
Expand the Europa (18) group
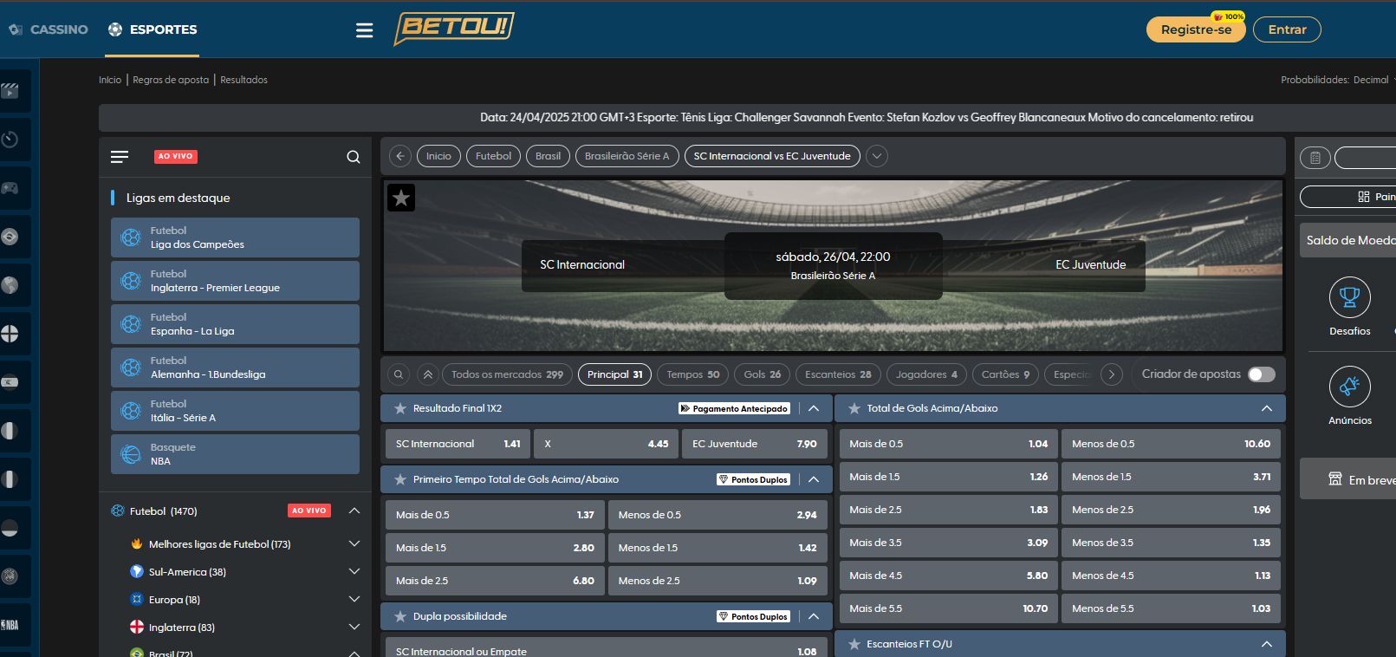pos(354,600)
